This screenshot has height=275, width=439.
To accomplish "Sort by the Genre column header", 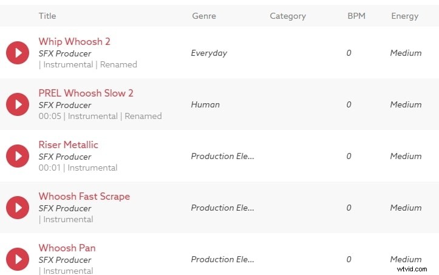I will [203, 16].
